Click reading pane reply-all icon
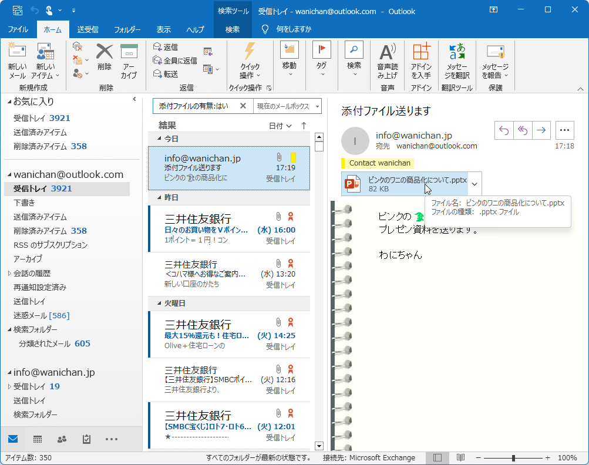 click(x=523, y=130)
